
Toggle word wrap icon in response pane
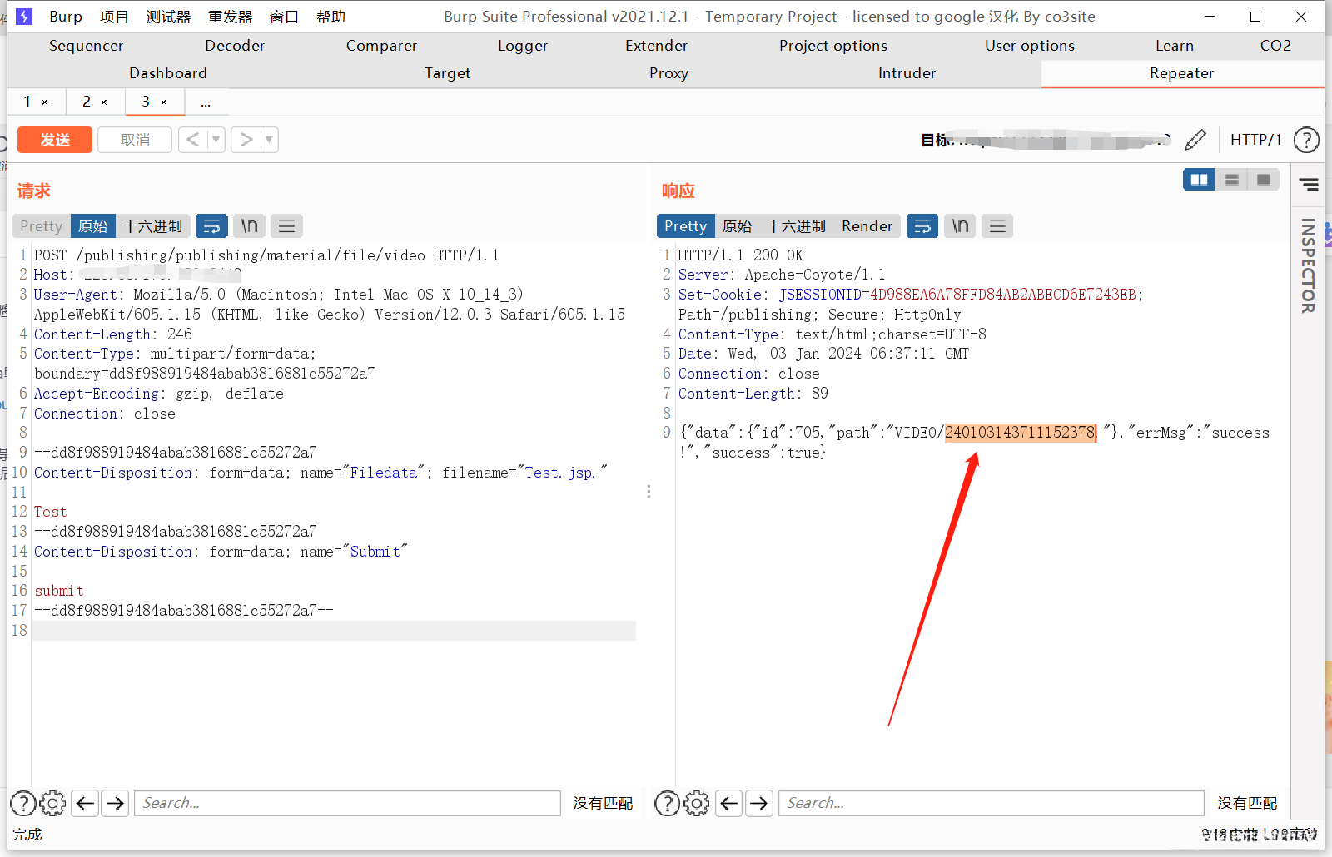[922, 226]
